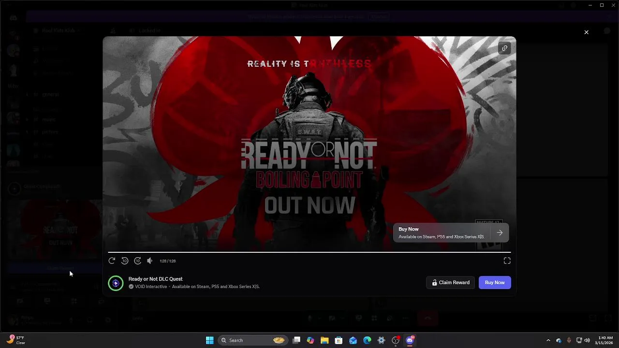Open File Explorer from the taskbar
This screenshot has height=348, width=619.
(324, 340)
